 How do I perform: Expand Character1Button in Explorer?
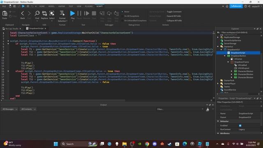tap(232, 71)
